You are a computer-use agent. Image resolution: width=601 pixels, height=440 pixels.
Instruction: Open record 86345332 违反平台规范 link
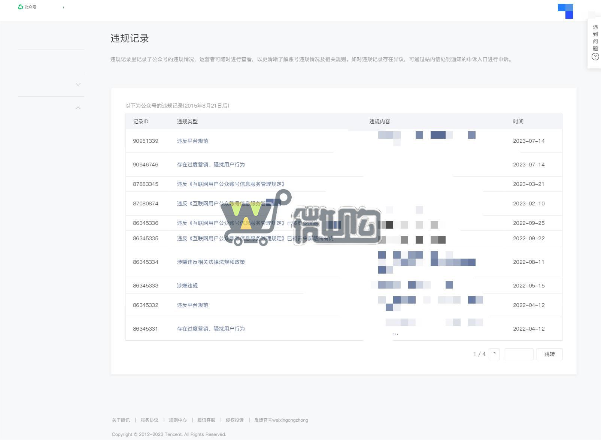[192, 305]
